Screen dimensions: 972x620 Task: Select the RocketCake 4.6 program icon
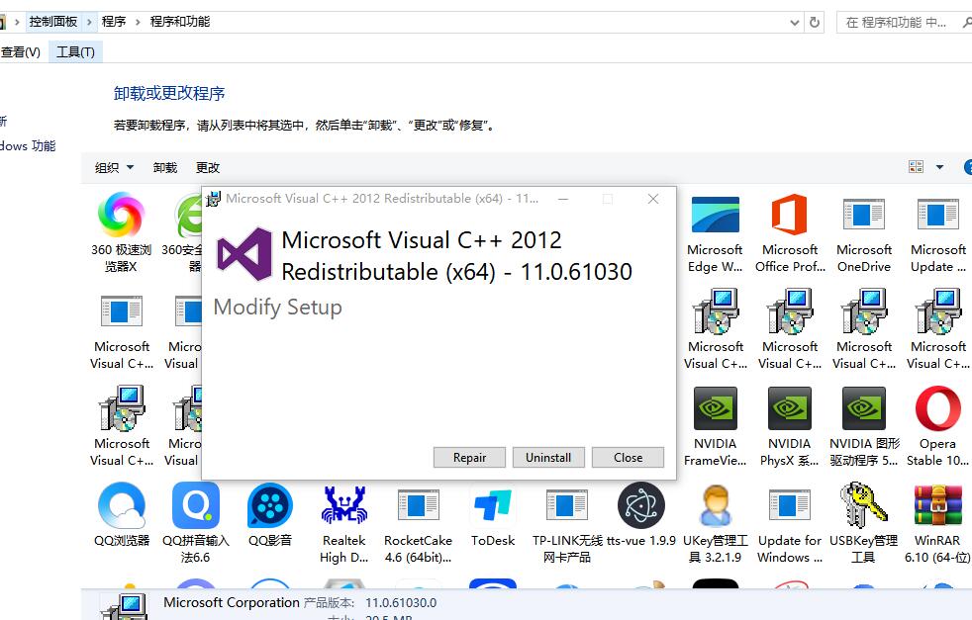click(x=419, y=506)
